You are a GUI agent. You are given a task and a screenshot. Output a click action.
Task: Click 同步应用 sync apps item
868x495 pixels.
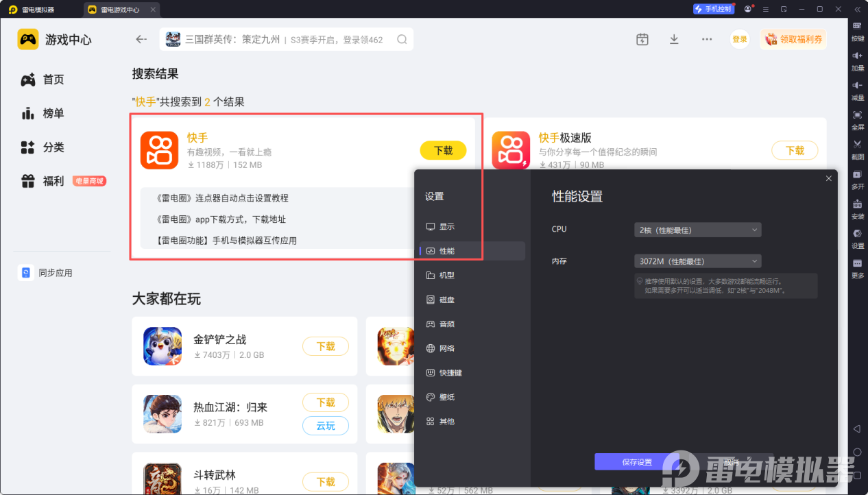click(x=45, y=273)
